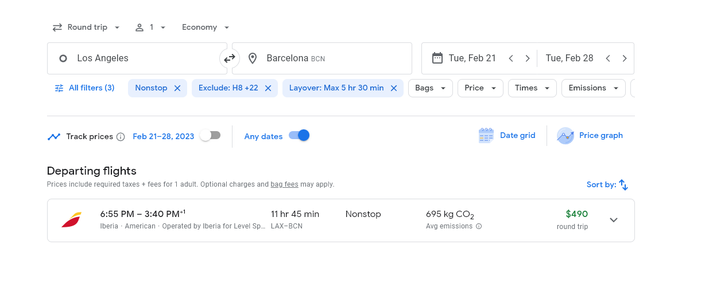The height and width of the screenshot is (288, 709).
Task: Click the origin circle icon
Action: 63,58
